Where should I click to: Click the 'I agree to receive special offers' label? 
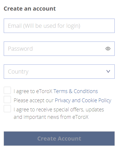point(59,110)
